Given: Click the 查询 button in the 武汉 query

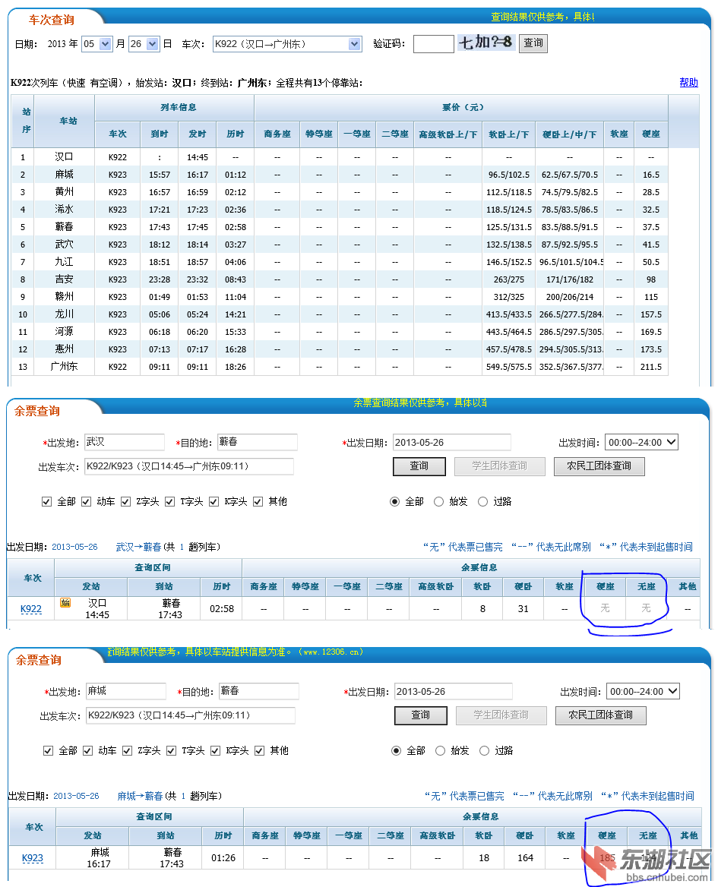Looking at the screenshot, I should pos(419,466).
